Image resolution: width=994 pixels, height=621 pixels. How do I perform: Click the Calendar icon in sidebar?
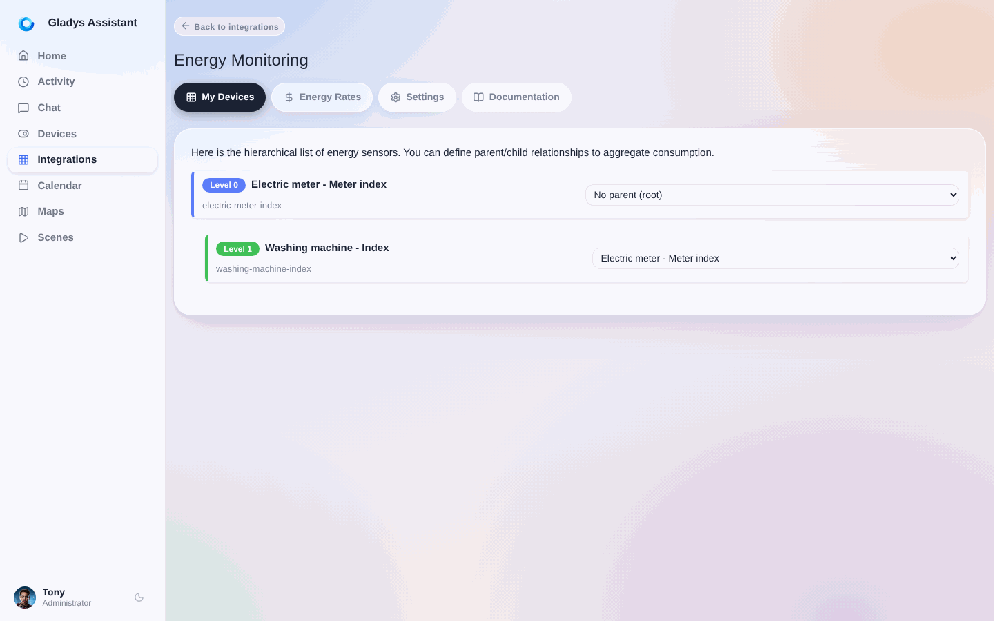(23, 186)
